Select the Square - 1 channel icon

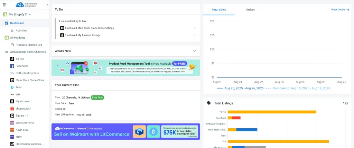(x=12, y=115)
